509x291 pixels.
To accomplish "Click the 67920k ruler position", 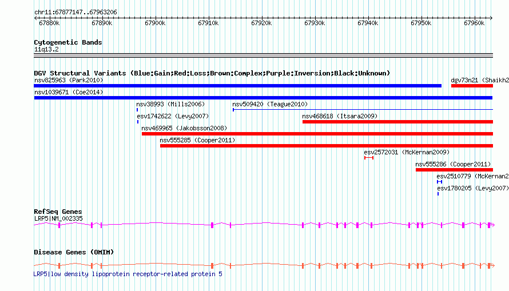I will (261, 23).
